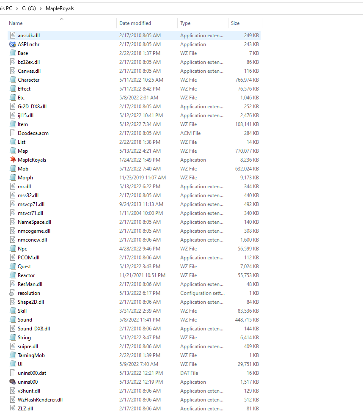Click the Base WZ file icon

(13, 53)
